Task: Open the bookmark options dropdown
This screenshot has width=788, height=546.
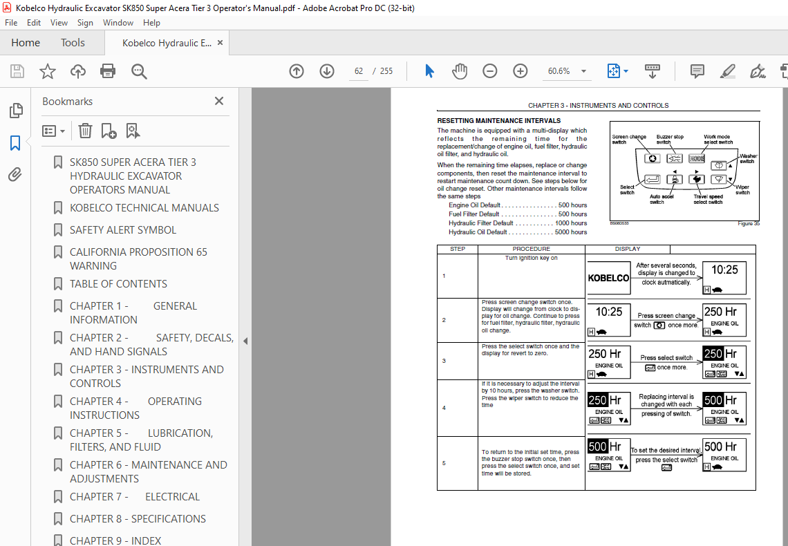Action: 54,131
